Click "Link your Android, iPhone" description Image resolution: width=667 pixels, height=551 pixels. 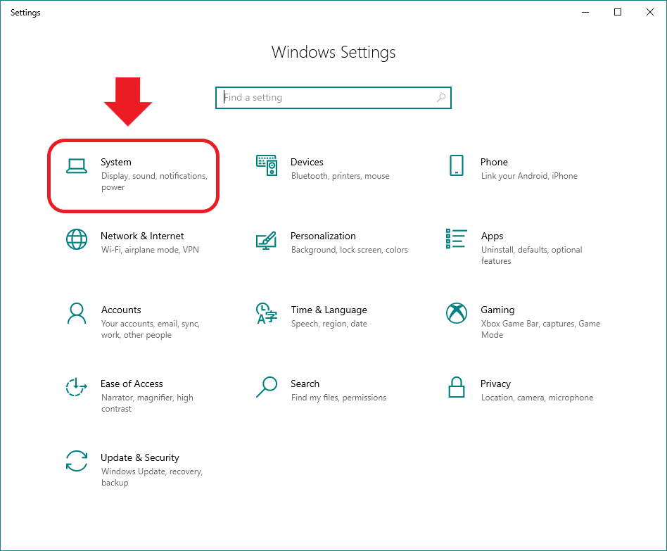point(529,176)
